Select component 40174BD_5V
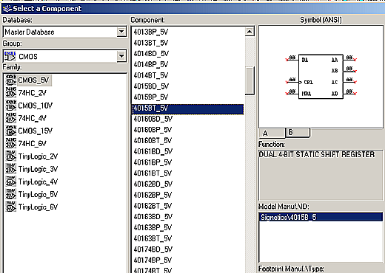This screenshot has height=273, width=385. coord(153,249)
